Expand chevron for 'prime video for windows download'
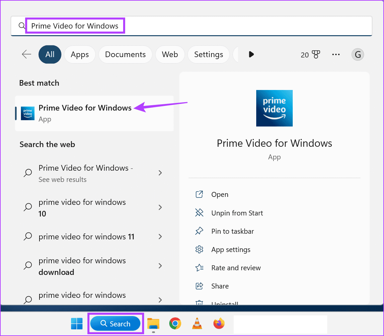This screenshot has width=384, height=336. (x=160, y=266)
